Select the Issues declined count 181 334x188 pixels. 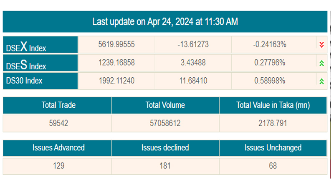coord(165,166)
